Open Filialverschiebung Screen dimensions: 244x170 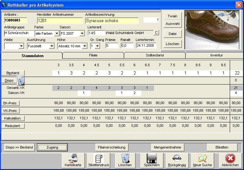112,147
